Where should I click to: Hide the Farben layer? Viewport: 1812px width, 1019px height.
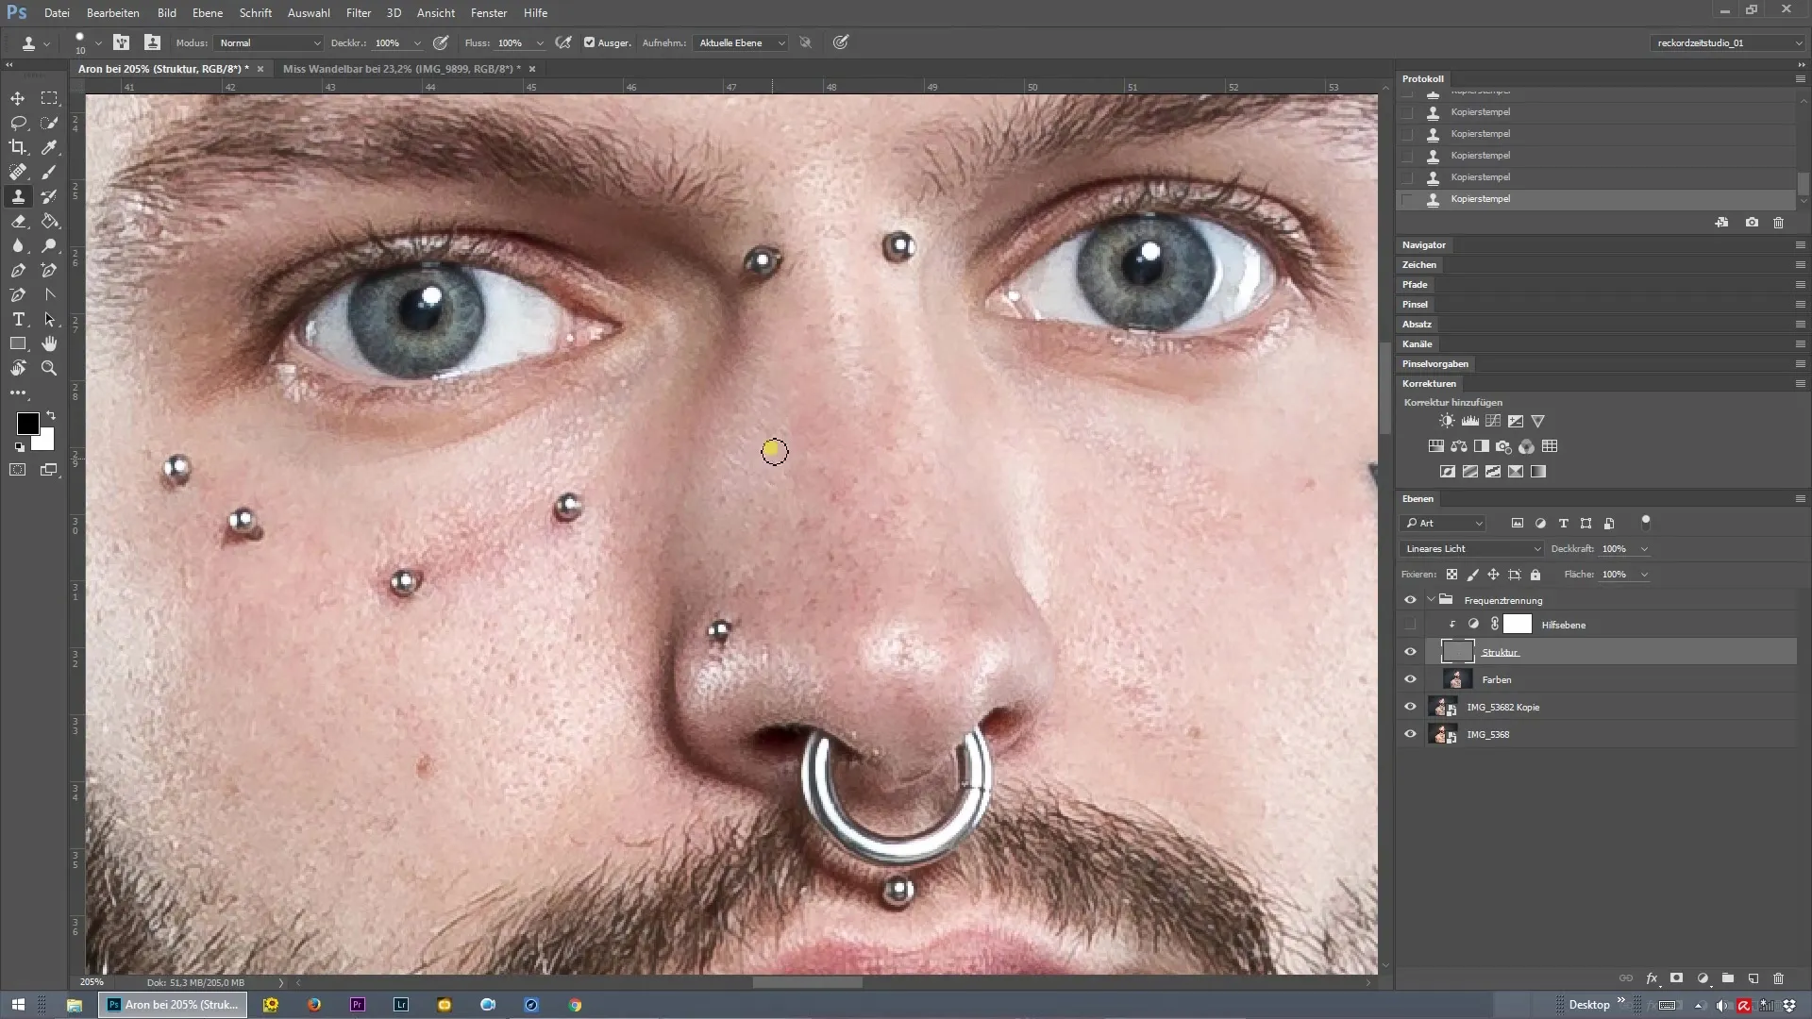[1410, 679]
